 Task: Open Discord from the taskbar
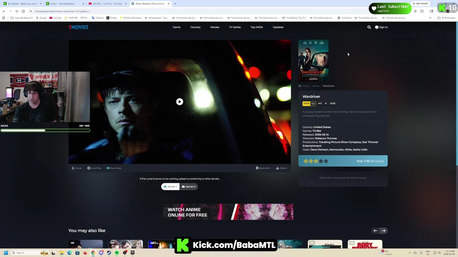tap(101, 253)
